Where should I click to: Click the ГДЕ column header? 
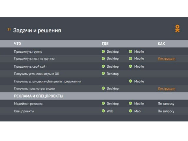pyautogui.click(x=105, y=44)
